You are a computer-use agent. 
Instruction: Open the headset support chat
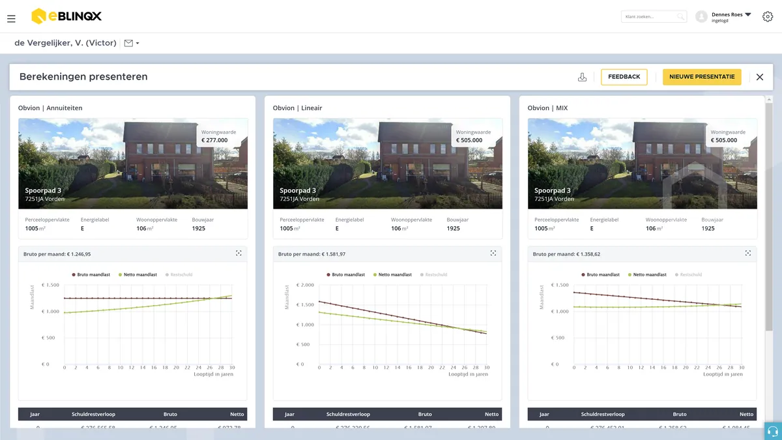click(x=773, y=431)
